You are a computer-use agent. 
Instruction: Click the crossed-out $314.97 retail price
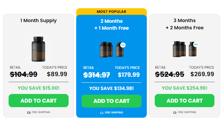coord(97,75)
